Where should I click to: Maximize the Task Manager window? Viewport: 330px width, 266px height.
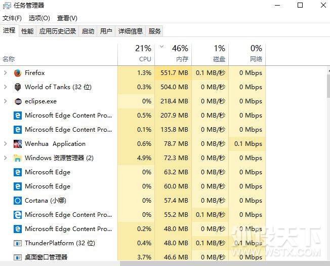pyautogui.click(x=300, y=5)
